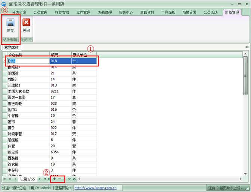Add a new record with plus button
The height and width of the screenshot is (192, 251).
point(55,179)
